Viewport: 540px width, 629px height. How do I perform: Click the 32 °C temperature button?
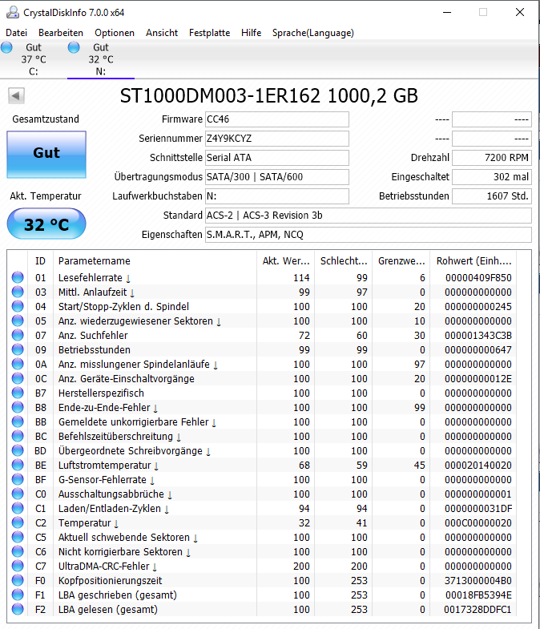46,224
